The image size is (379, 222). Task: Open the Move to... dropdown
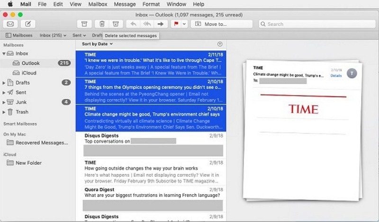pos(222,24)
